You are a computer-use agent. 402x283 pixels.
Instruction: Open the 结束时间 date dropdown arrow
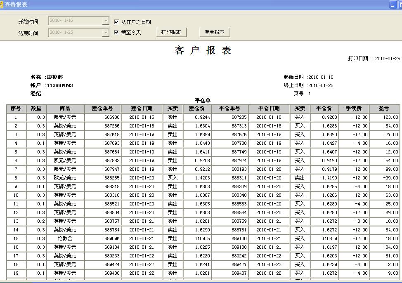(x=106, y=33)
